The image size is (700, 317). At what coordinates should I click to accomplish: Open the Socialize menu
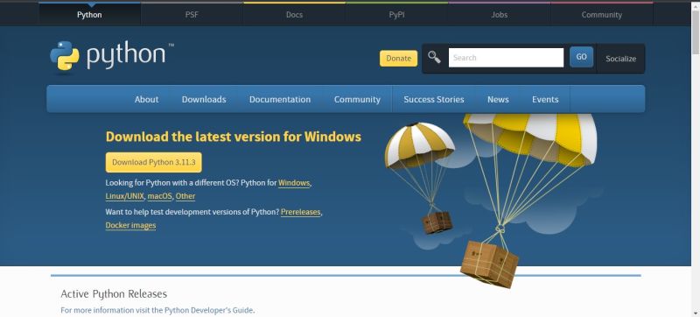[620, 59]
